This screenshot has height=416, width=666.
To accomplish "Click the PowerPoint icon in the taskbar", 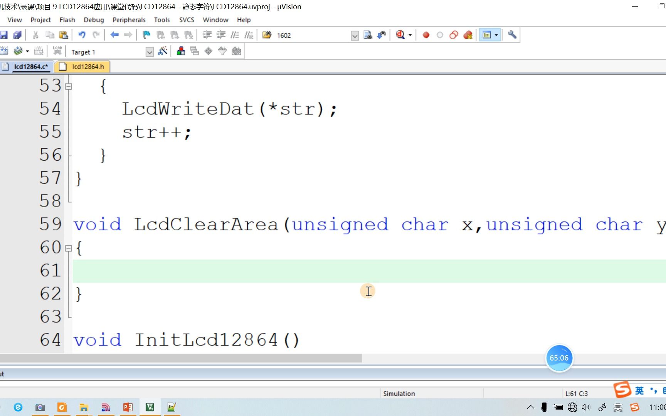I will 128,407.
